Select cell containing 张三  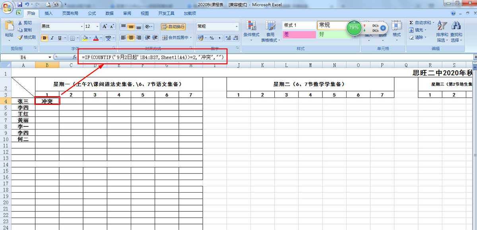(x=23, y=101)
